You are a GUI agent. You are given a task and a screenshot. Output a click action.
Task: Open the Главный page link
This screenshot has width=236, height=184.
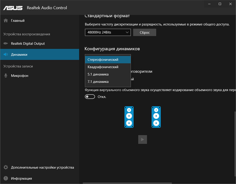tap(18, 21)
